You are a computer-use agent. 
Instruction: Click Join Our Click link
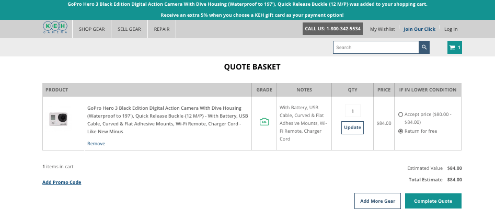tap(419, 29)
